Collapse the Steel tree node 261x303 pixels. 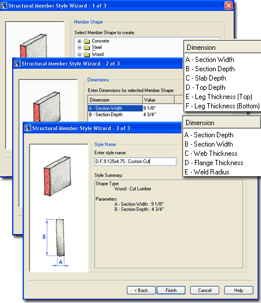(79, 48)
